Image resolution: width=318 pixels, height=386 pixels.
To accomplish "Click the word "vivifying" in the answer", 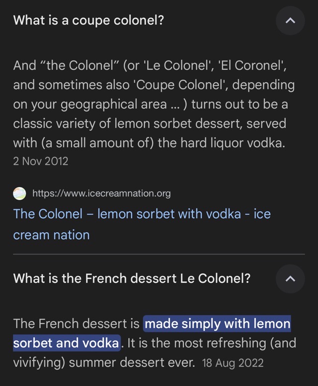I will (x=38, y=363).
